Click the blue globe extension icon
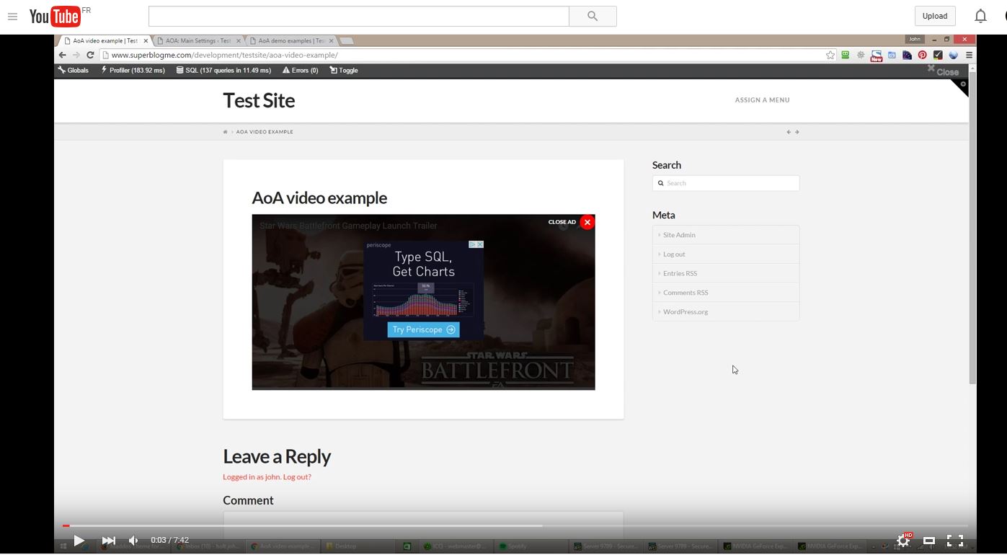 tap(953, 55)
